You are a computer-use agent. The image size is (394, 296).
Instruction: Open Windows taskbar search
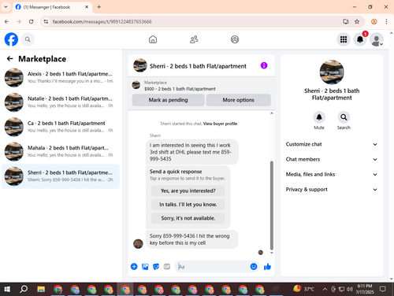[24, 289]
